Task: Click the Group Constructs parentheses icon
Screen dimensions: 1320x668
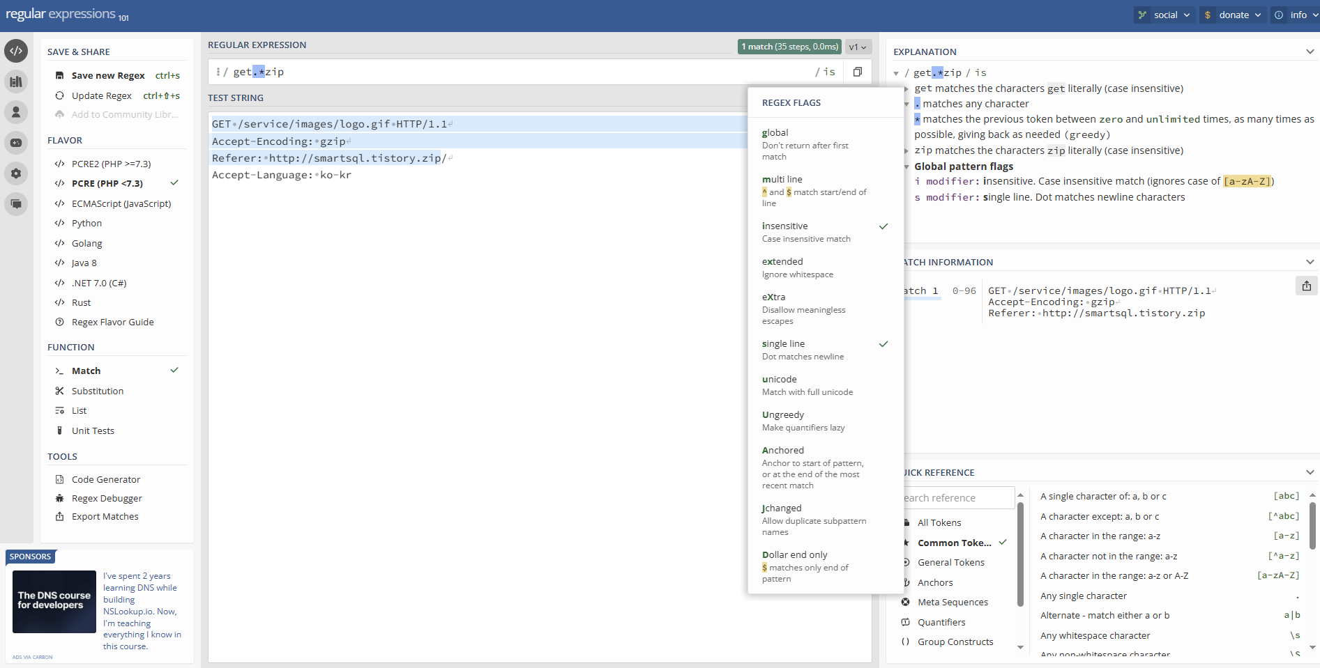Action: [905, 642]
